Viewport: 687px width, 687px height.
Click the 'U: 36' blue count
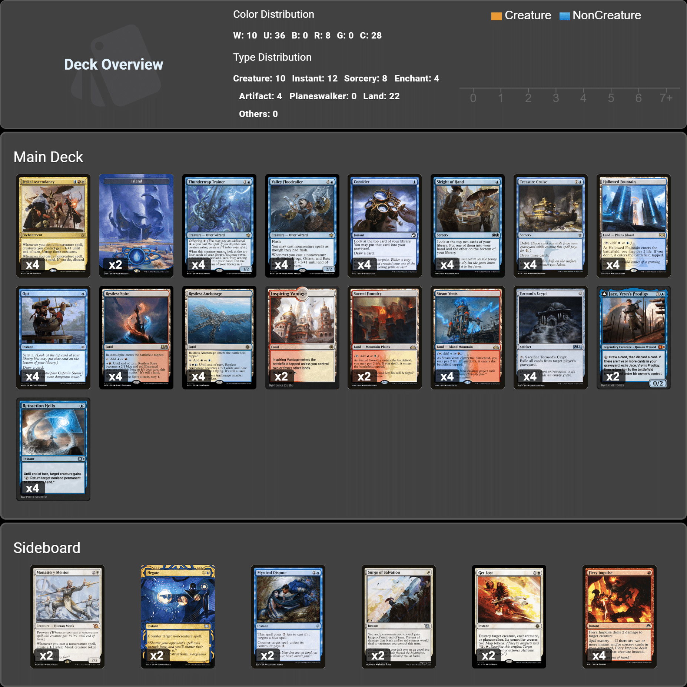pos(274,36)
